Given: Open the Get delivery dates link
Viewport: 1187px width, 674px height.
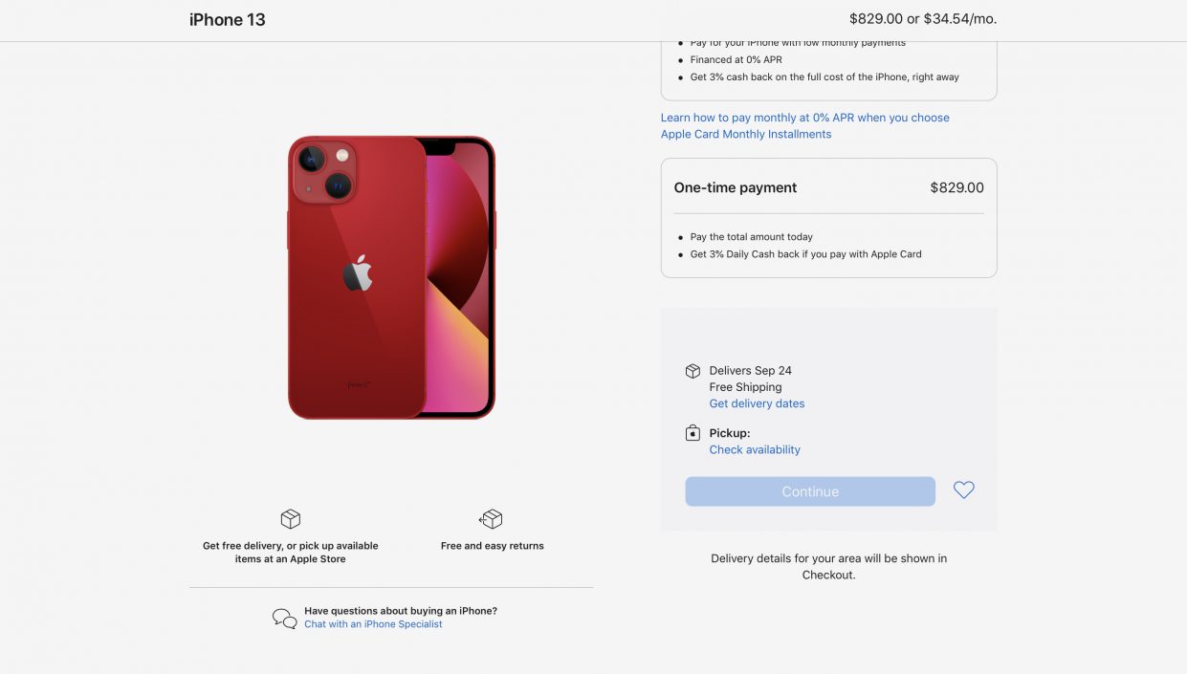Looking at the screenshot, I should point(757,403).
